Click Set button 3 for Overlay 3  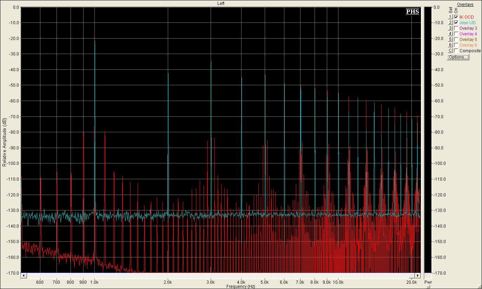pos(450,28)
